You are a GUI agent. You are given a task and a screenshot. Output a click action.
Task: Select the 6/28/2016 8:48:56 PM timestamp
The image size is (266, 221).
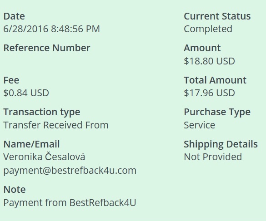click(x=51, y=29)
